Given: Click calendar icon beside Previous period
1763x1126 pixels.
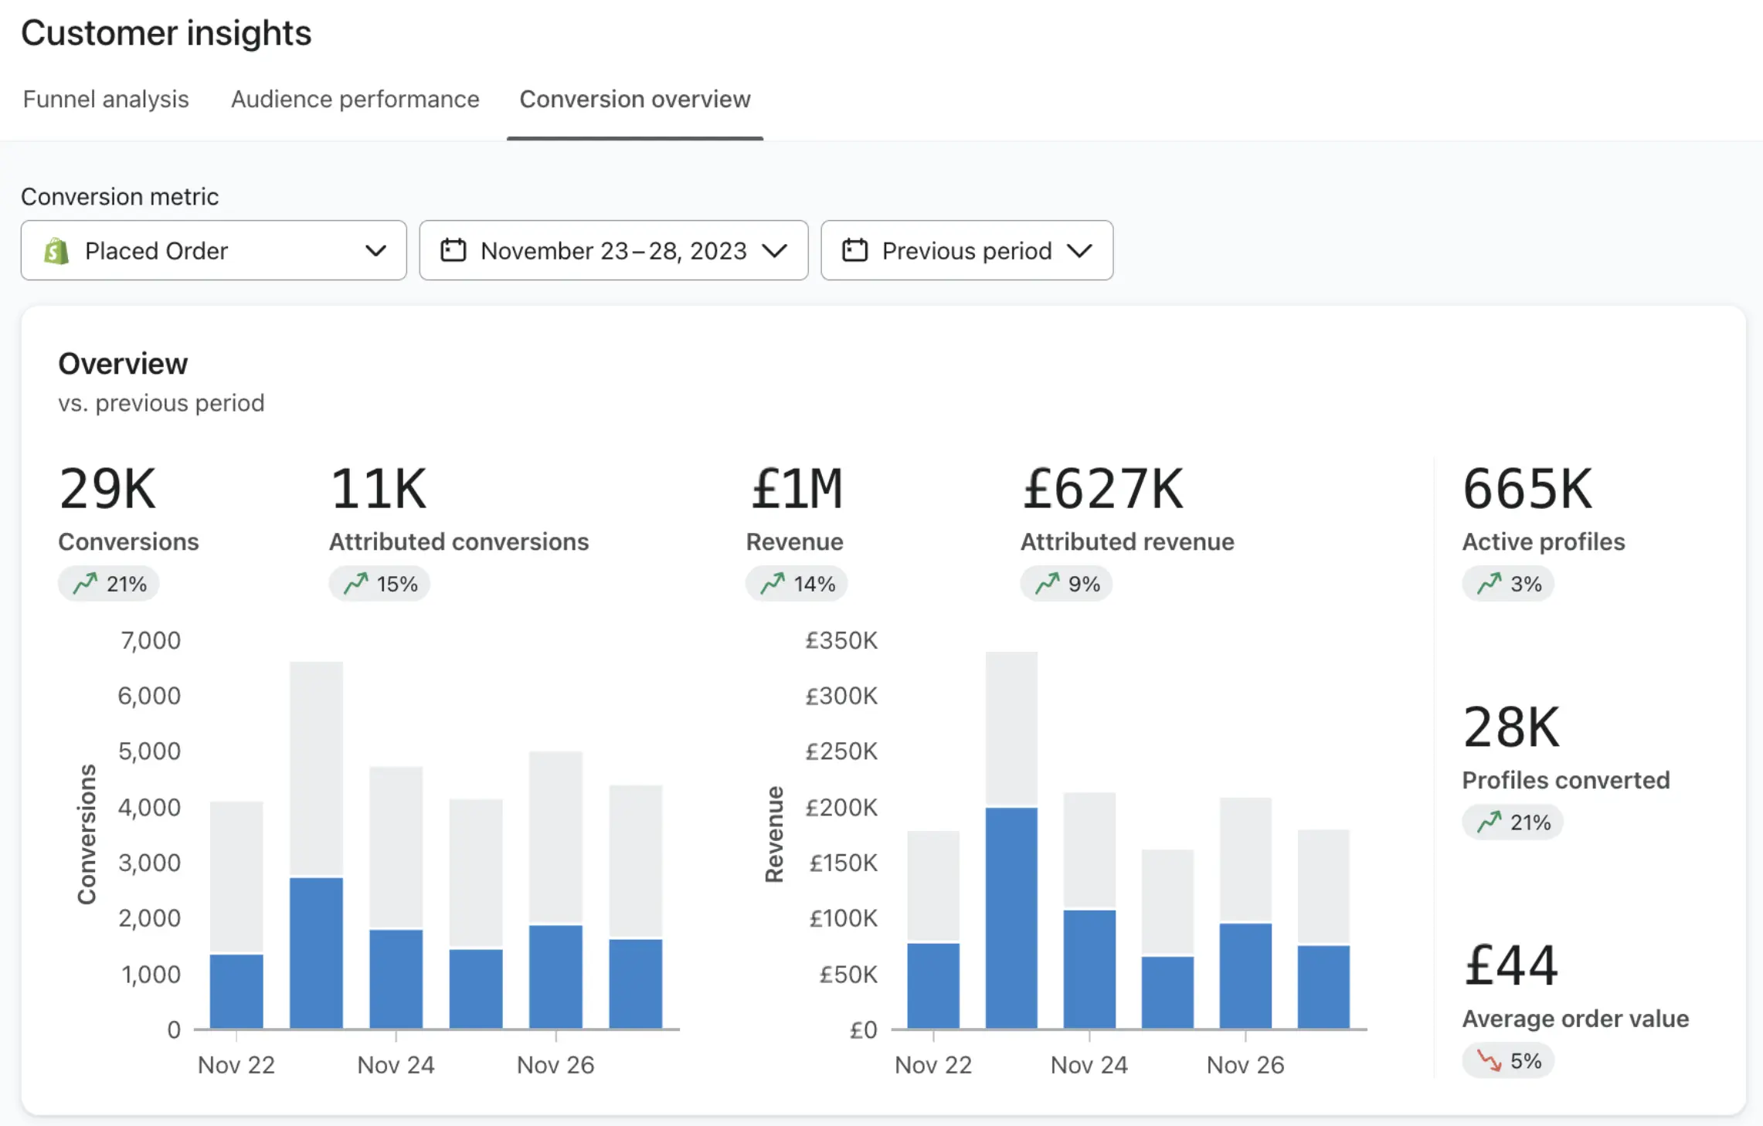Looking at the screenshot, I should 854,250.
